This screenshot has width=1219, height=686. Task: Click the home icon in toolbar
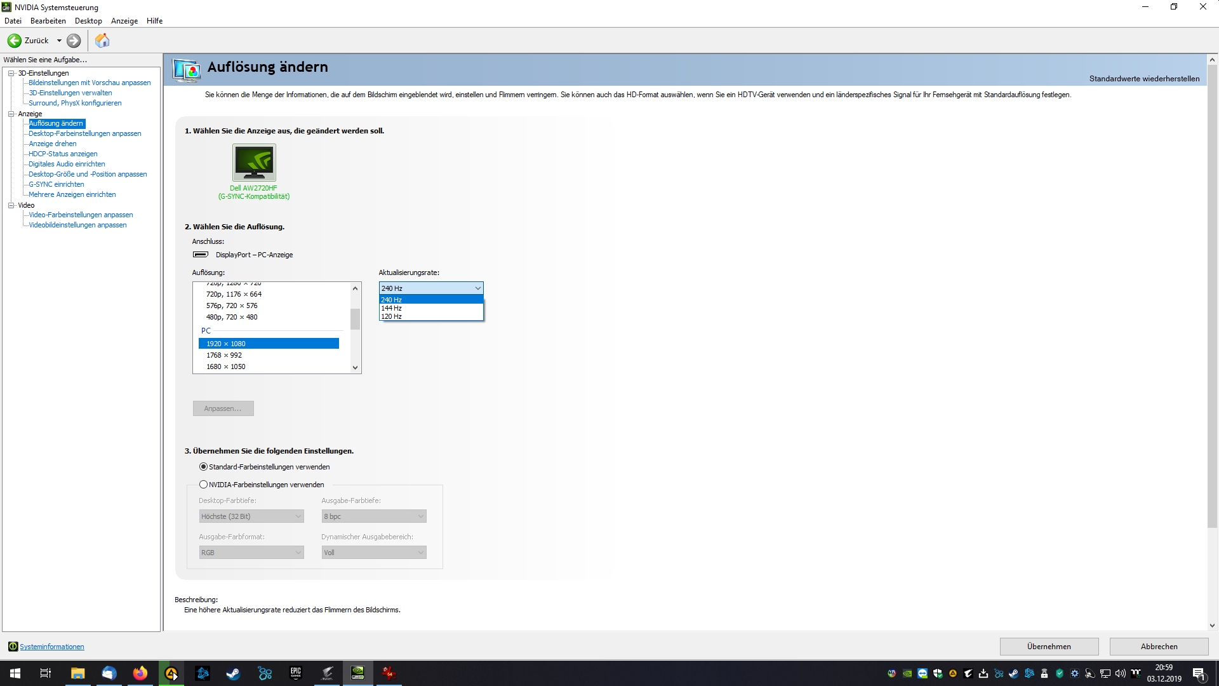point(102,41)
